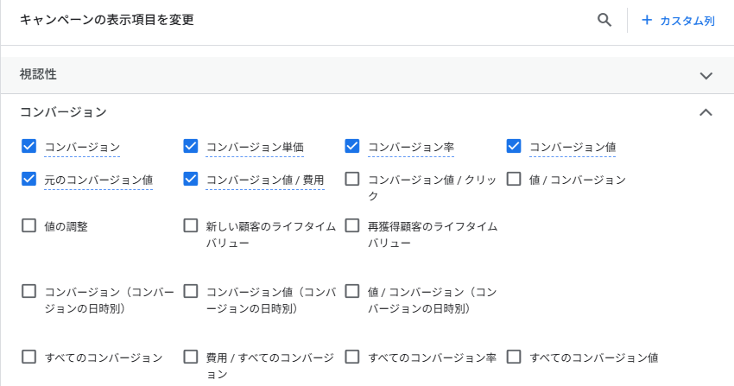Uncheck the コンバージョン checkbox
This screenshot has height=386, width=734.
(x=28, y=147)
